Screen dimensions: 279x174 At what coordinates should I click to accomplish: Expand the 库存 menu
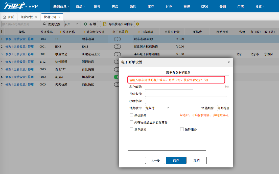(152, 7)
